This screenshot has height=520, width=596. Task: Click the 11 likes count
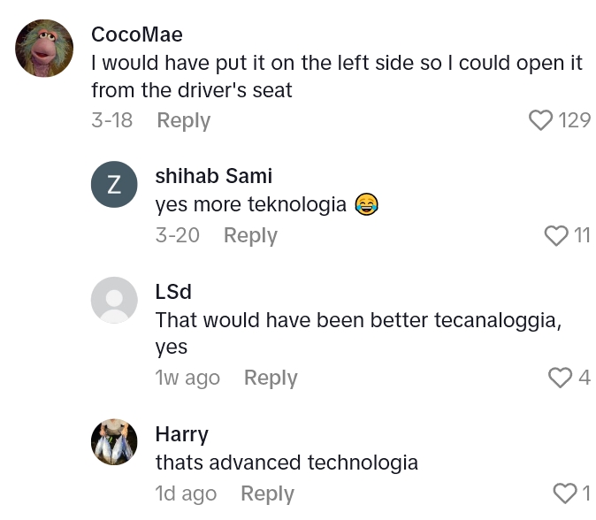[582, 235]
